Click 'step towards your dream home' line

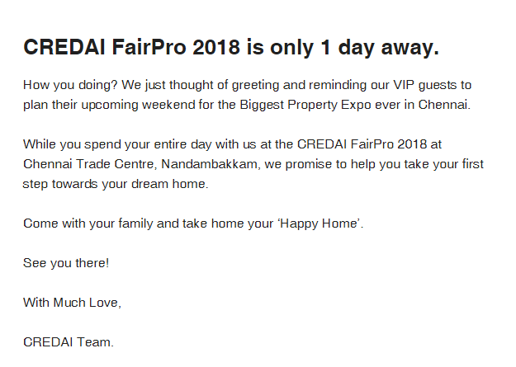(116, 184)
